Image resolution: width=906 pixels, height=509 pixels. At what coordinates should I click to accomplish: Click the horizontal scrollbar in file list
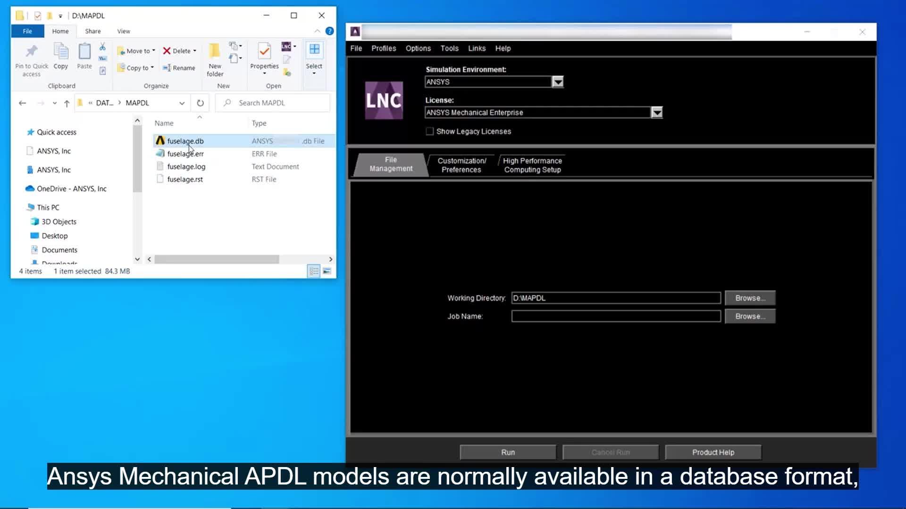[x=217, y=259]
